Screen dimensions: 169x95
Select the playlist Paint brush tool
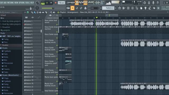(x=35, y=12)
